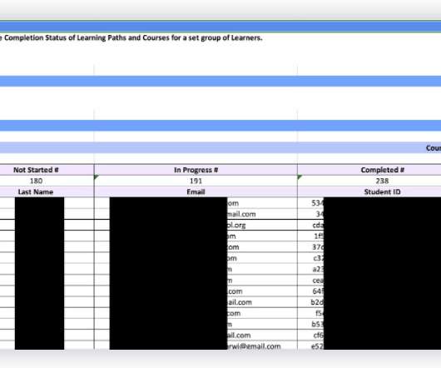Click the email cell ending "rwi@email.com"
441x368 pixels.
196,346
